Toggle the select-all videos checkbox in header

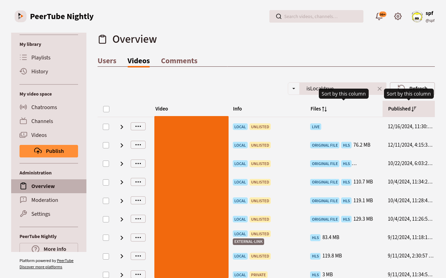pos(106,109)
